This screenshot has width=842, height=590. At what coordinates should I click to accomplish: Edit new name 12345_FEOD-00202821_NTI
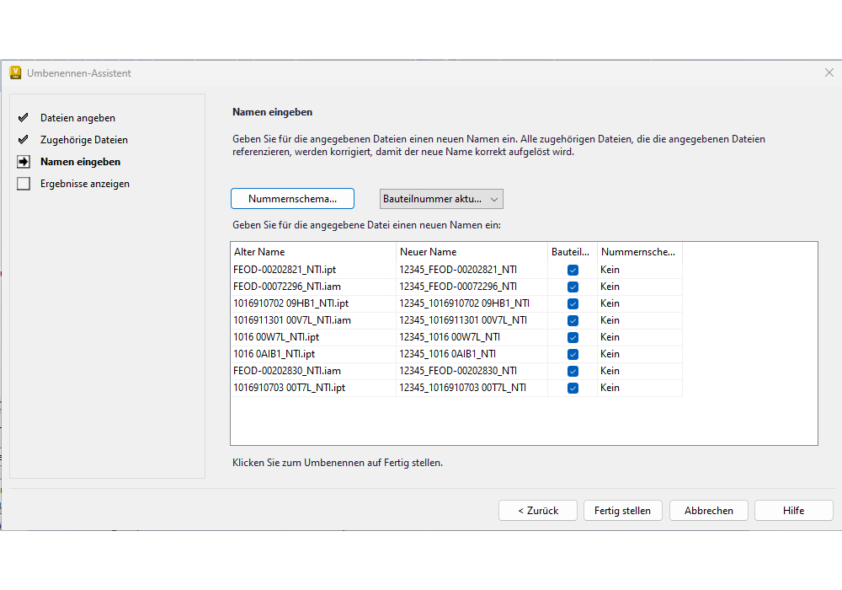(x=458, y=270)
